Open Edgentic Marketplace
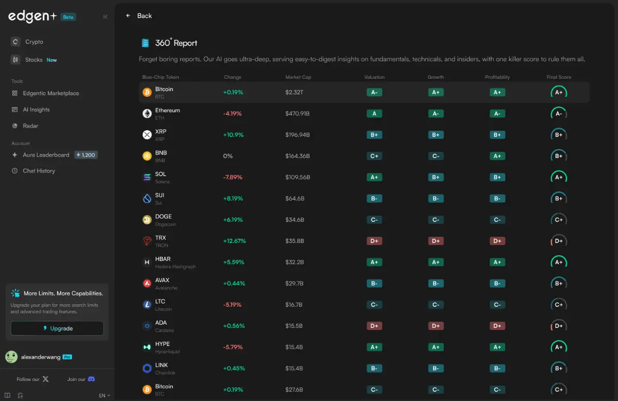Viewport: 618px width, 401px height. tap(51, 93)
